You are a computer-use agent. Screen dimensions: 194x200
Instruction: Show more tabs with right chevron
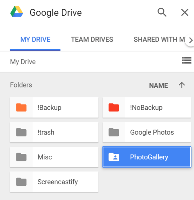click(x=191, y=40)
